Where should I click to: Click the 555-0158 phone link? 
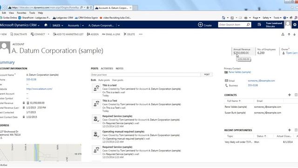(x=31, y=79)
